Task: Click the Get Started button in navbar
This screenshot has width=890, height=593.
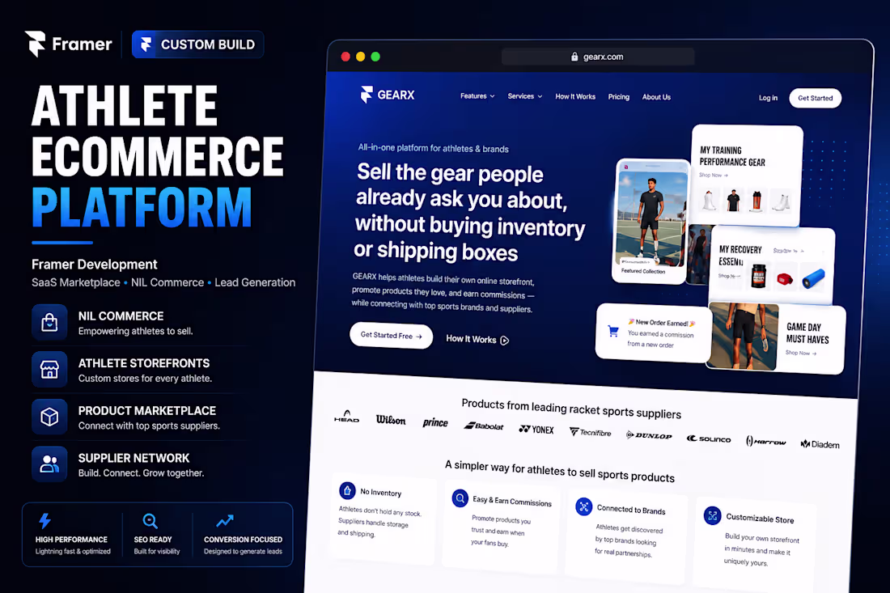Action: [815, 98]
